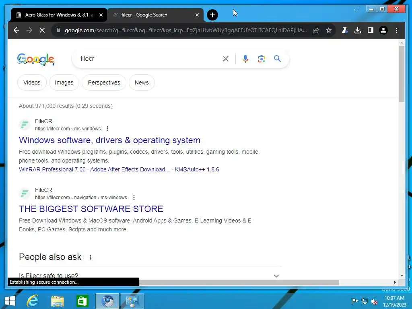Close the filecr Google Search tab
Image resolution: width=412 pixels, height=309 pixels.
tap(197, 15)
